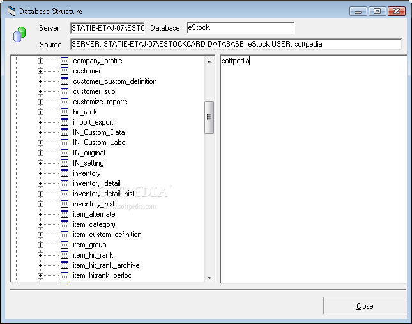Select the inventory_detail table
Screen dimensions: 412x324
tap(96, 183)
